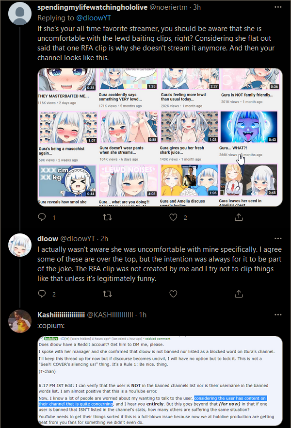This screenshot has height=428, width=291.
Task: Open Kashiiiiiiiiiiiiiii's profile avatar
Action: click(20, 321)
